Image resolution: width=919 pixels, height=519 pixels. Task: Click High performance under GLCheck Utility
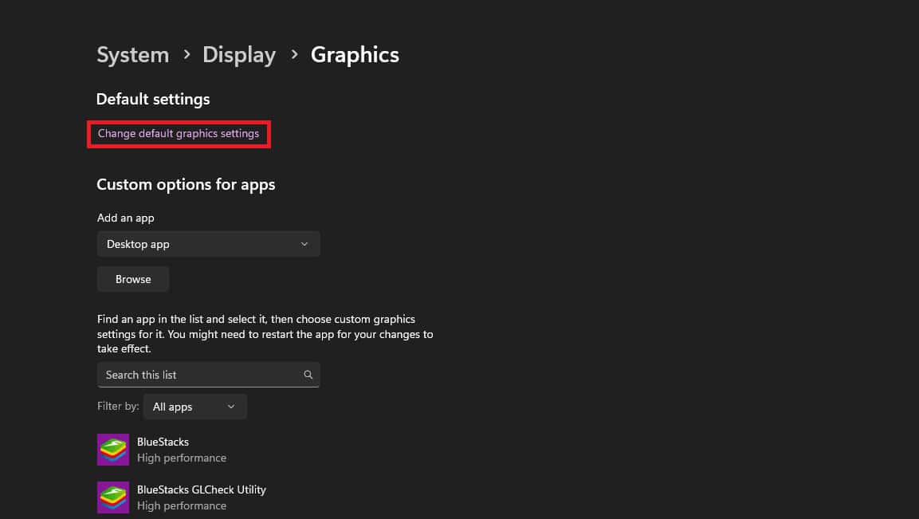[182, 505]
